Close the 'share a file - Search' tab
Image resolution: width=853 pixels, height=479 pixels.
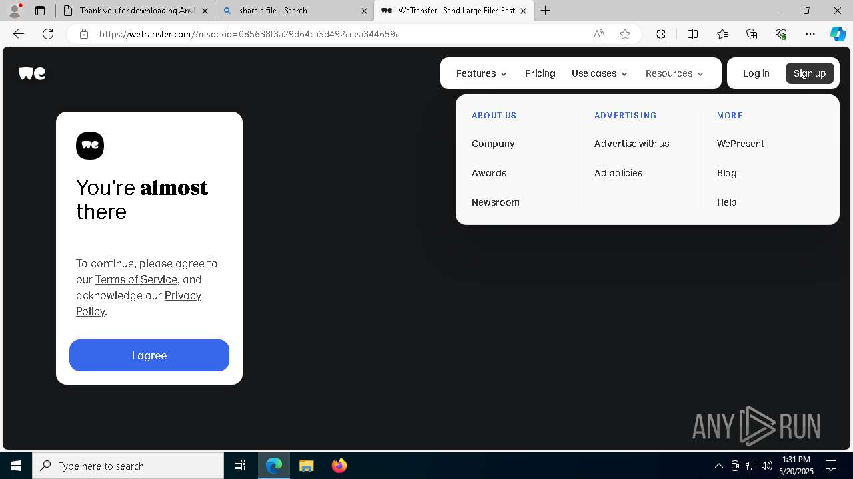click(364, 11)
